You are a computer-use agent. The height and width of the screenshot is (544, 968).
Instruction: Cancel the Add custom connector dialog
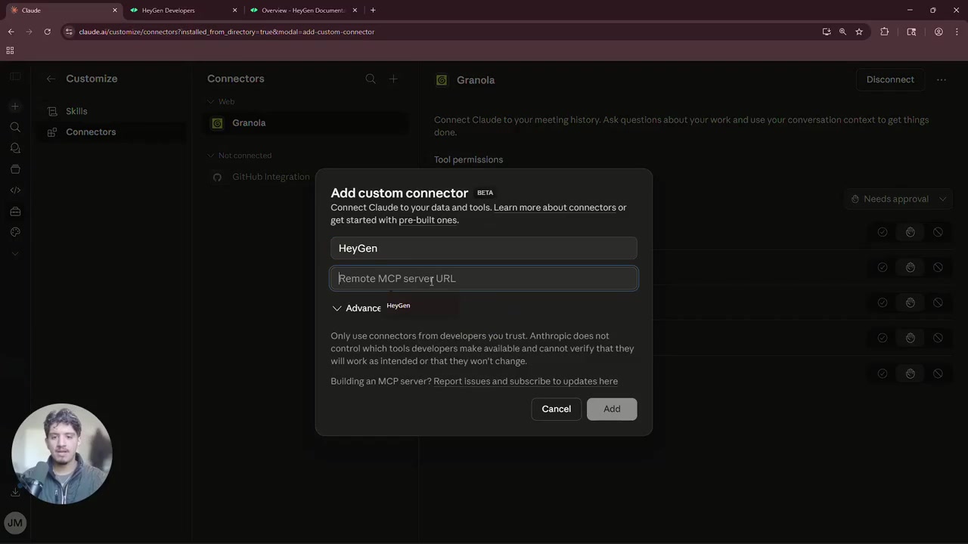(556, 409)
